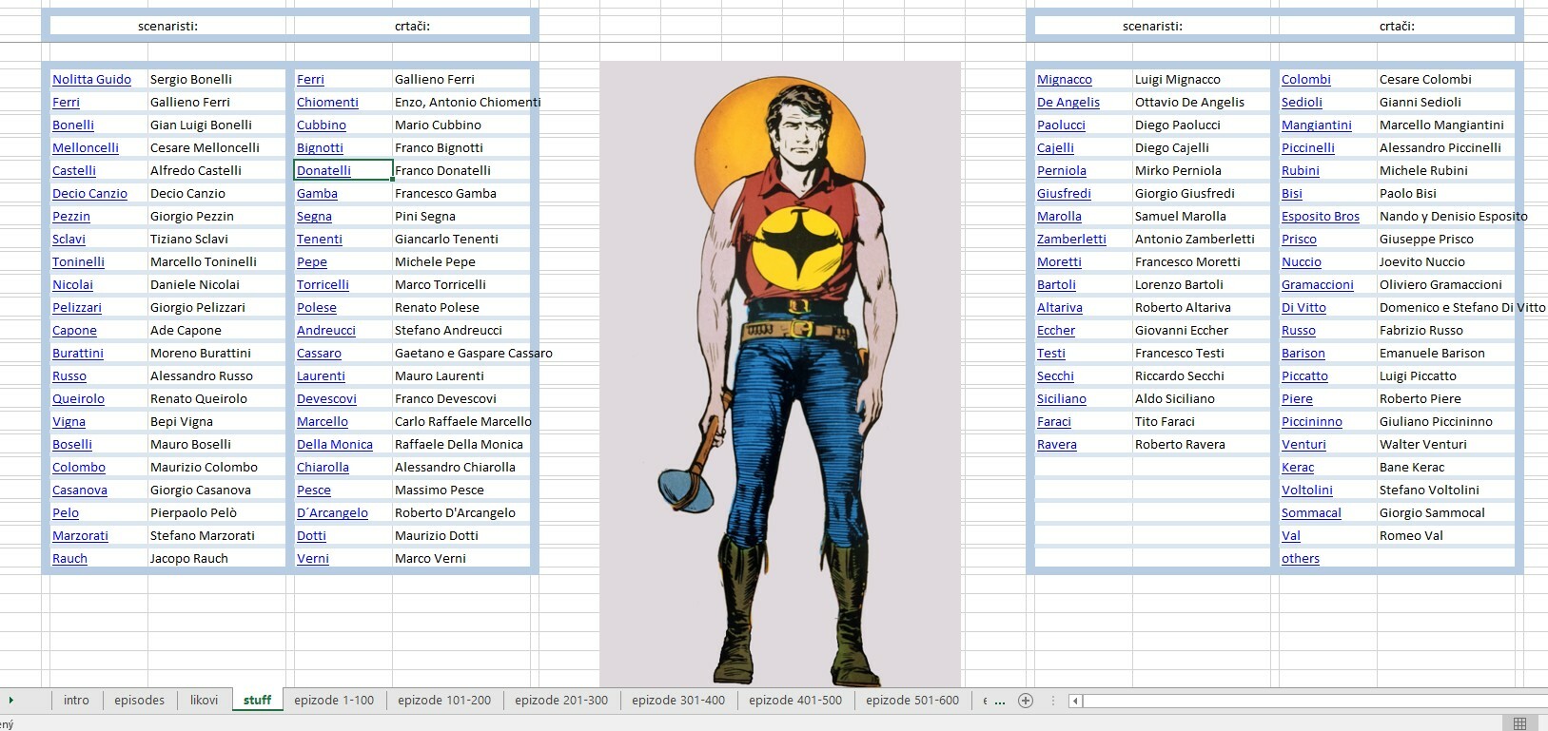Follow the Castelli link

coord(74,171)
